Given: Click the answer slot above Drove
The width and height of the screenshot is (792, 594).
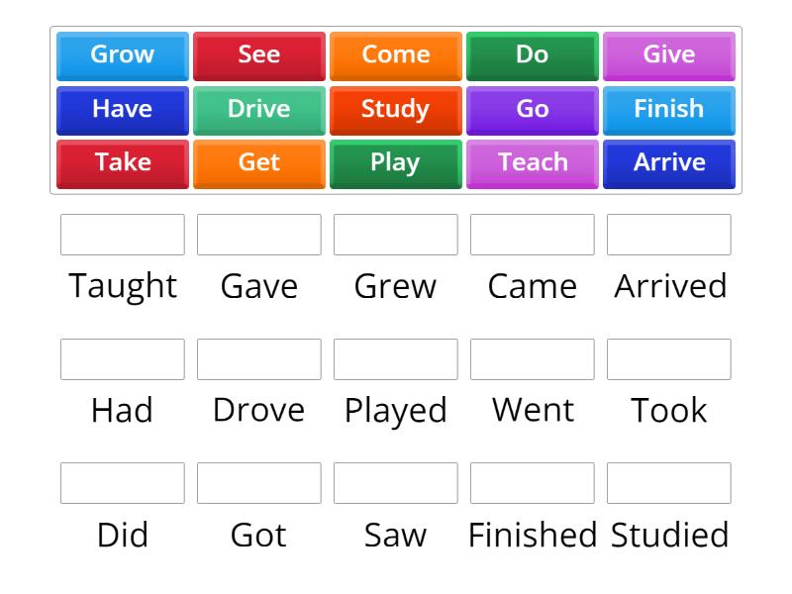Looking at the screenshot, I should 258,359.
